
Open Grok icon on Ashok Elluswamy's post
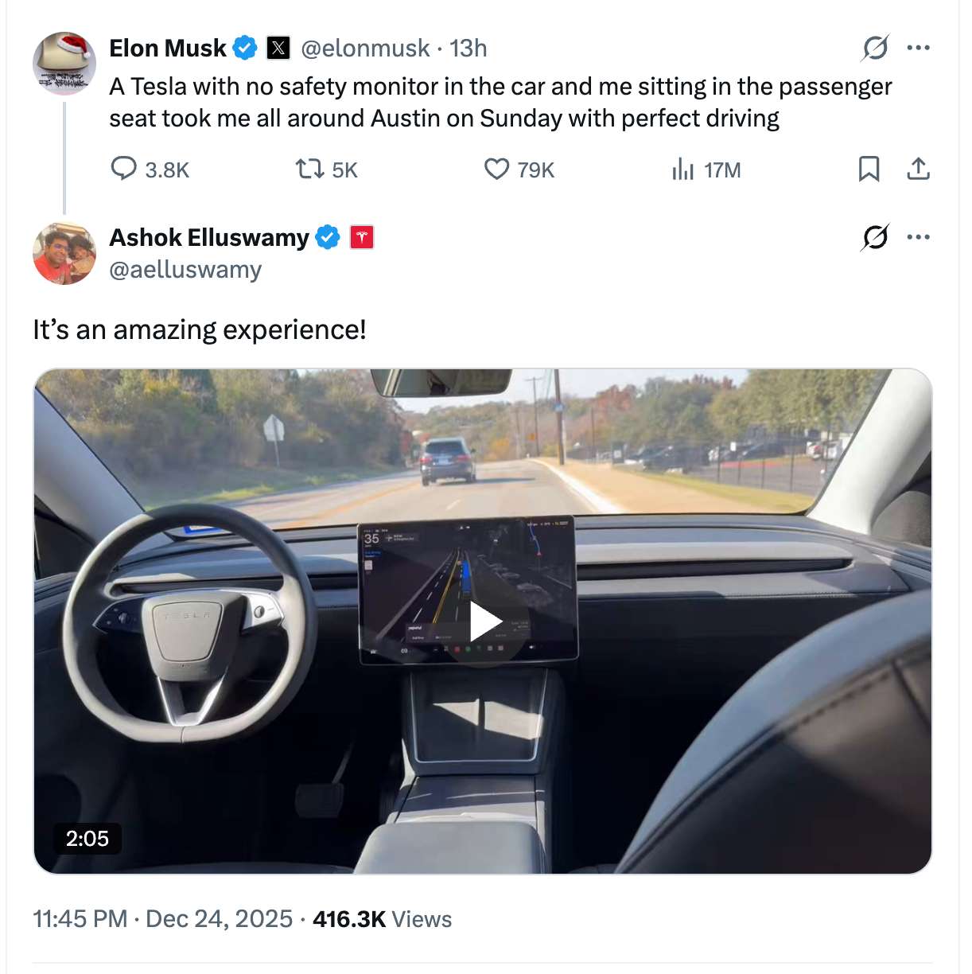[x=875, y=237]
